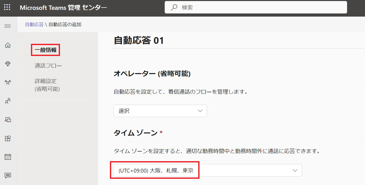The height and width of the screenshot is (185, 365).
Task: Click the タイム ゾーン heading
Action: click(x=136, y=133)
